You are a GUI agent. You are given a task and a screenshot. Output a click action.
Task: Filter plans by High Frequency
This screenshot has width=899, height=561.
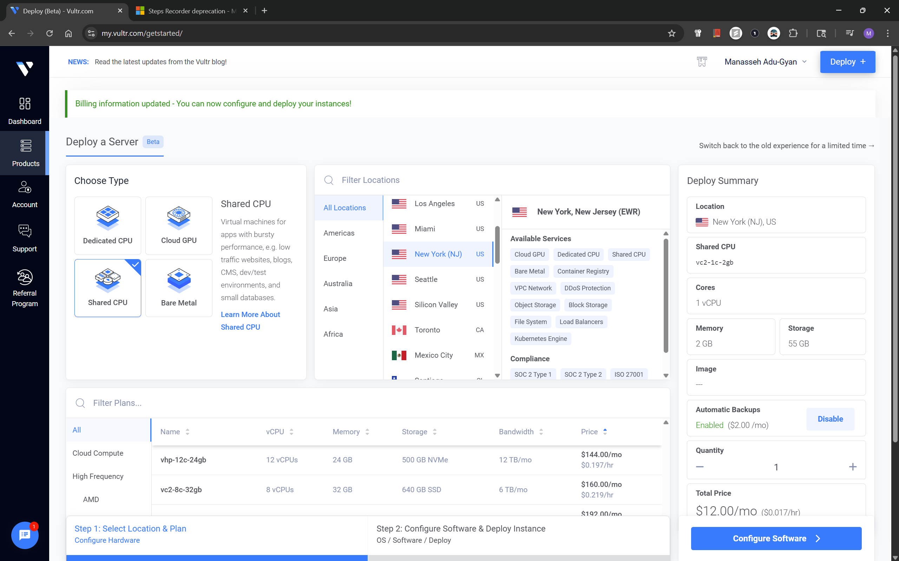[x=109, y=476]
